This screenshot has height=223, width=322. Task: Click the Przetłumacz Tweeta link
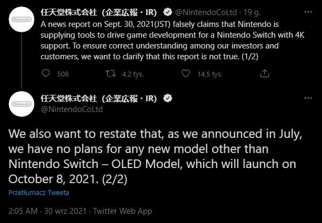[39, 193]
